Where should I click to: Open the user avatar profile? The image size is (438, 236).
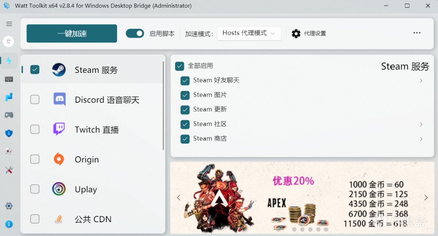[9, 41]
